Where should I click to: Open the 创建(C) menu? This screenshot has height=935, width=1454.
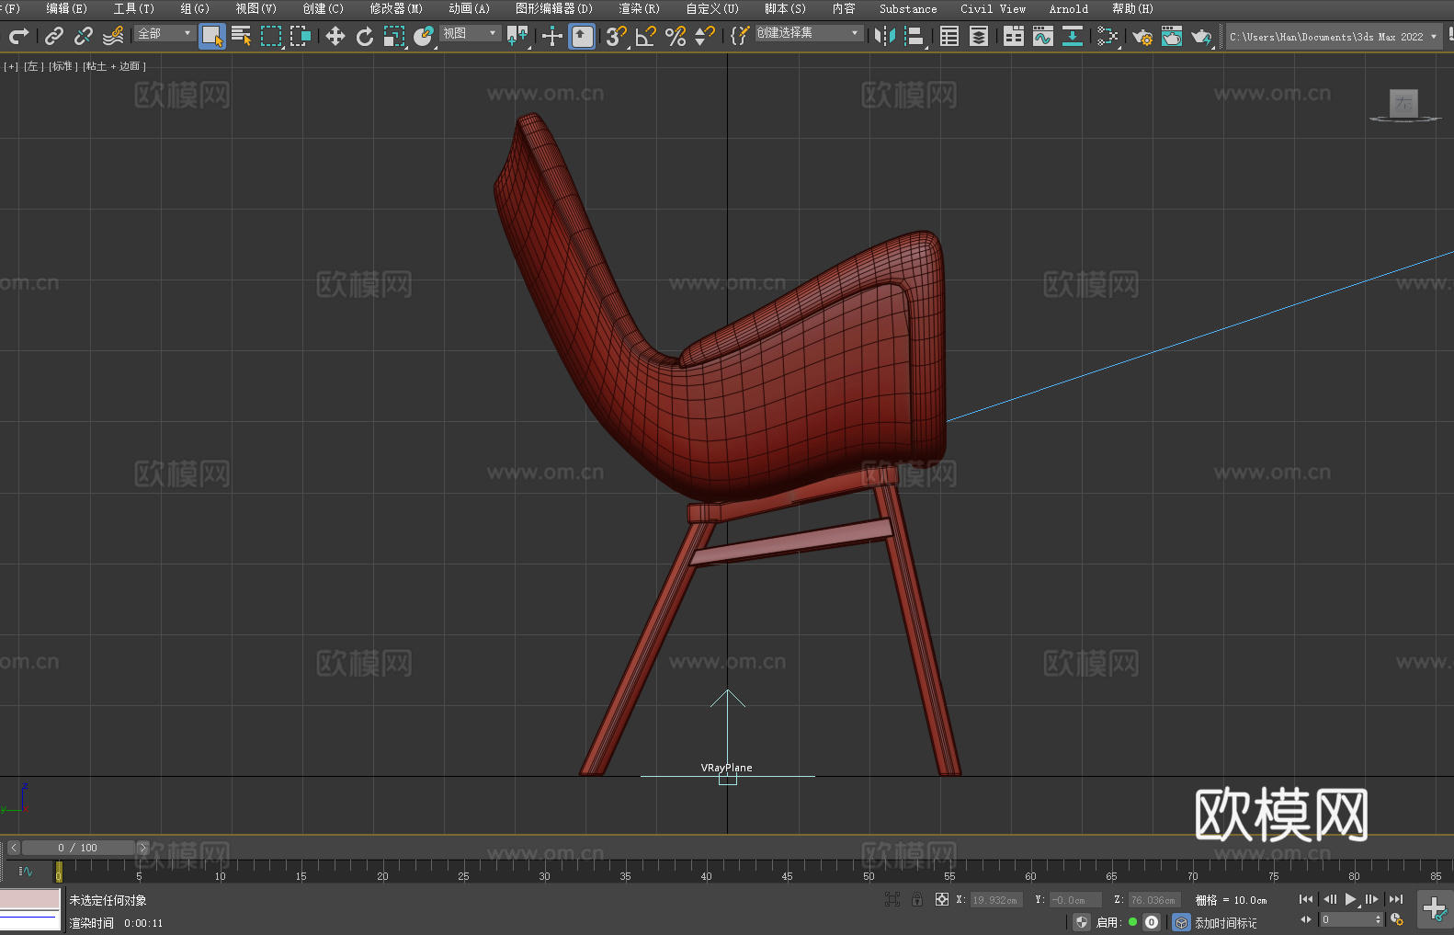[323, 8]
